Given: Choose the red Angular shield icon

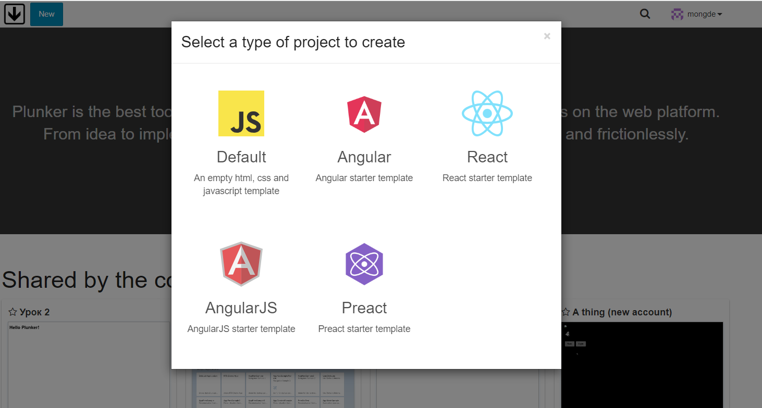Looking at the screenshot, I should click(x=364, y=114).
